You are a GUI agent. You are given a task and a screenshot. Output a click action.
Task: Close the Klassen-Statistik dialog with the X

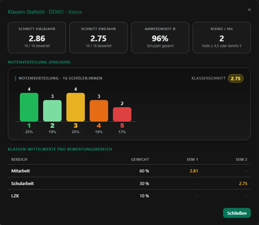click(249, 10)
